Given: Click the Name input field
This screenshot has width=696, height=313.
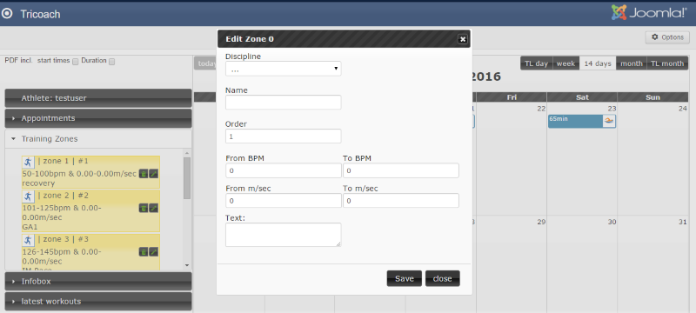Looking at the screenshot, I should pyautogui.click(x=284, y=103).
